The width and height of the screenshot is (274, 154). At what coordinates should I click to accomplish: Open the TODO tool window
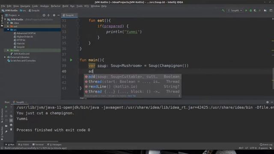pyautogui.click(x=24, y=145)
